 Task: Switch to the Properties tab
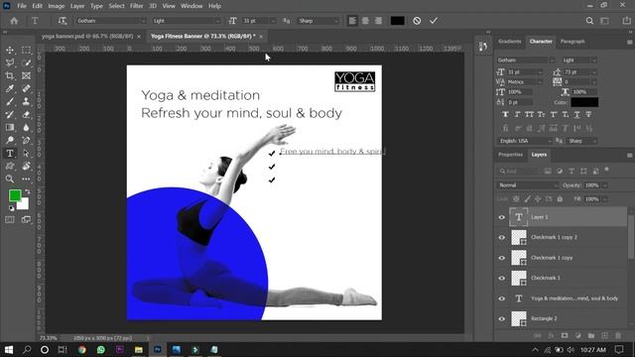[x=510, y=155]
